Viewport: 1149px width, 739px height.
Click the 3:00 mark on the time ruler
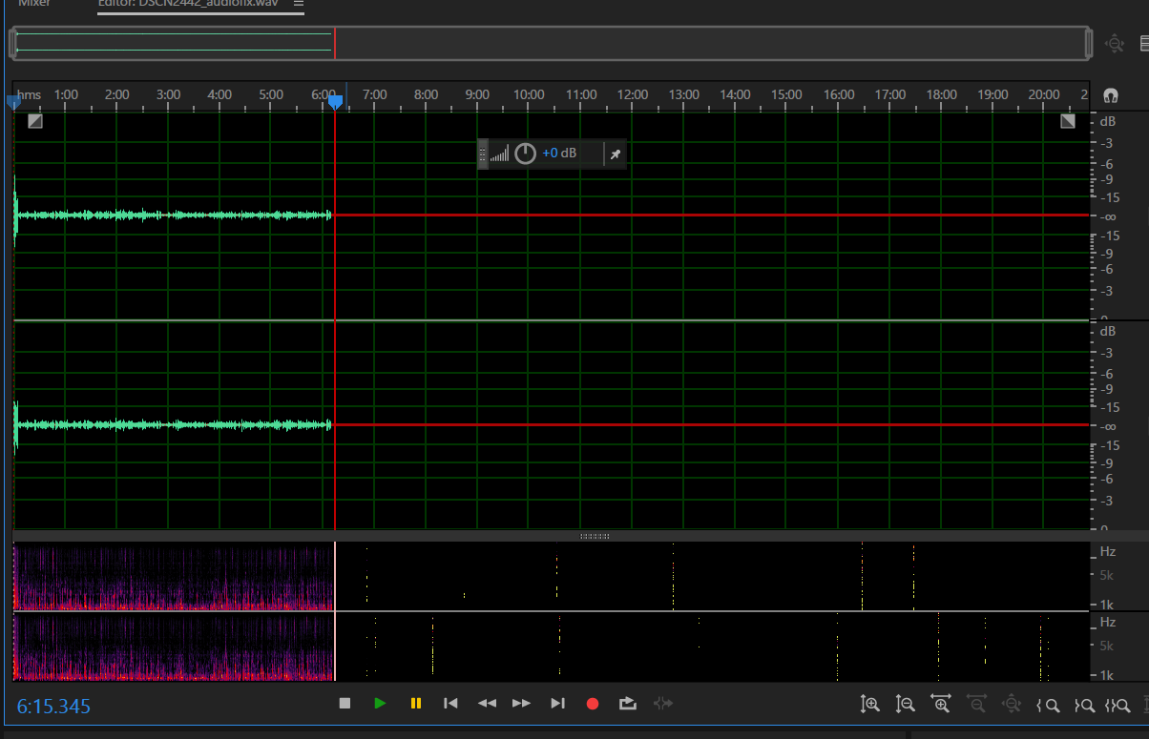point(168,94)
